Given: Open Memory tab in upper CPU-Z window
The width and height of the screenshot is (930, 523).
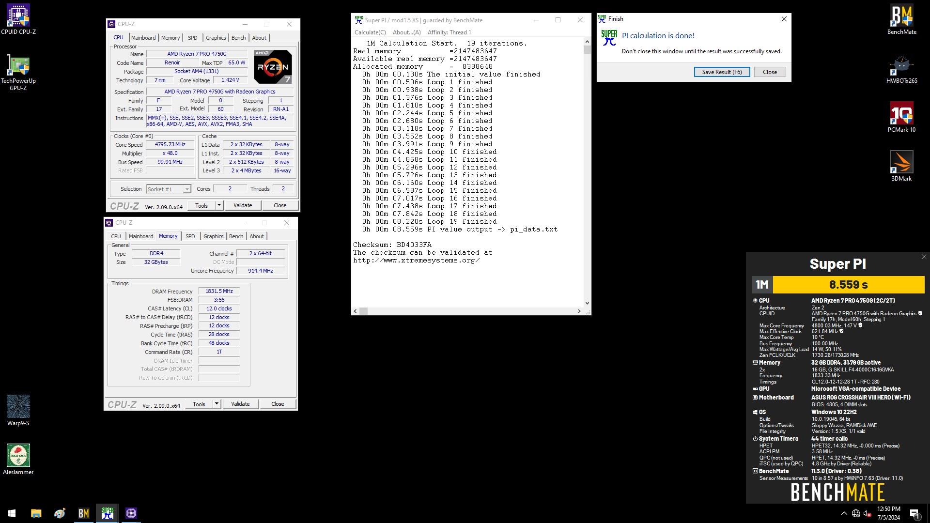Looking at the screenshot, I should (170, 38).
